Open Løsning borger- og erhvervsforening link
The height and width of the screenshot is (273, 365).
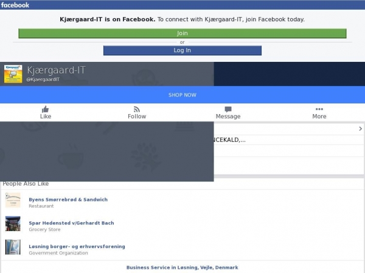(77, 246)
